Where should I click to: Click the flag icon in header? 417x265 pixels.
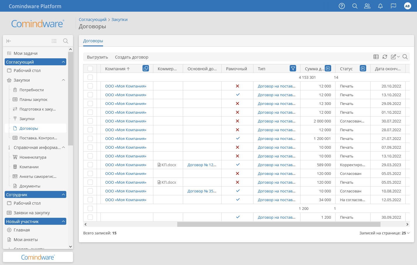coord(393,6)
